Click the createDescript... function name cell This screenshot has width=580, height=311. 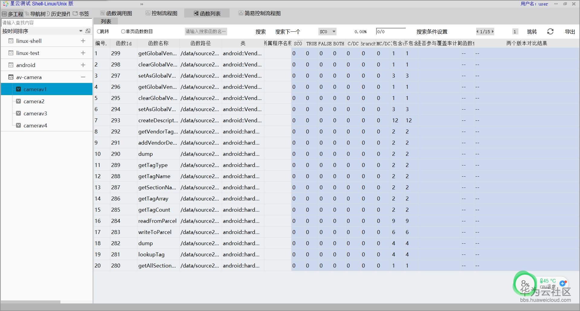158,120
